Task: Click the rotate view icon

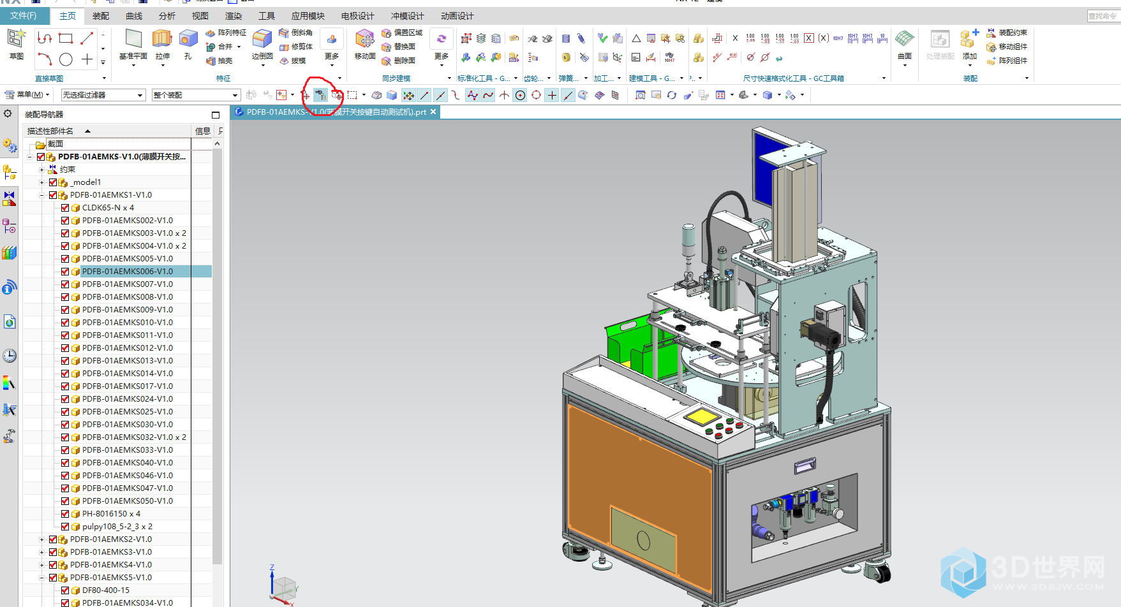Action: 672,95
